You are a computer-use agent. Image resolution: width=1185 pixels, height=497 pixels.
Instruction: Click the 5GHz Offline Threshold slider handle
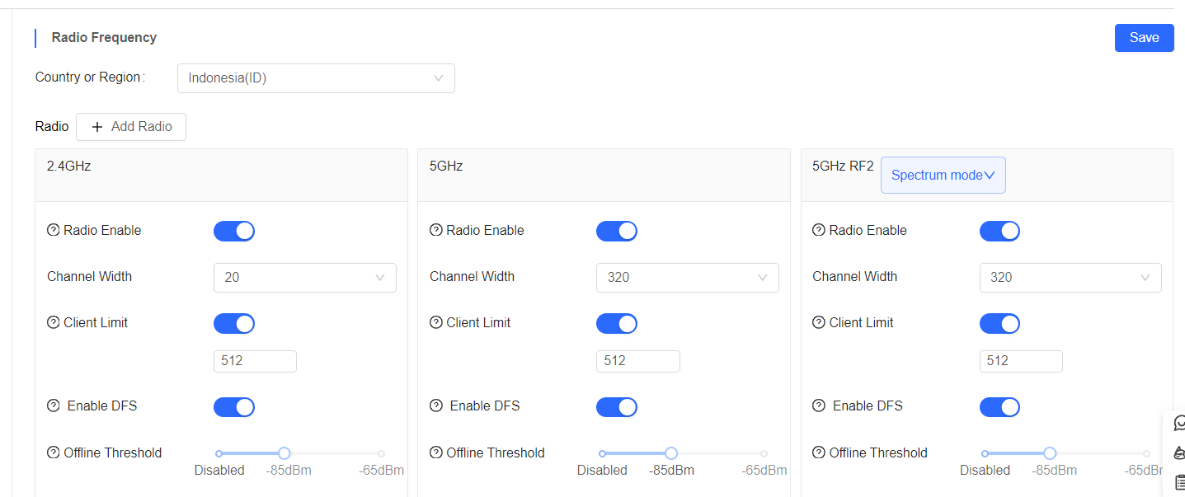pos(671,453)
